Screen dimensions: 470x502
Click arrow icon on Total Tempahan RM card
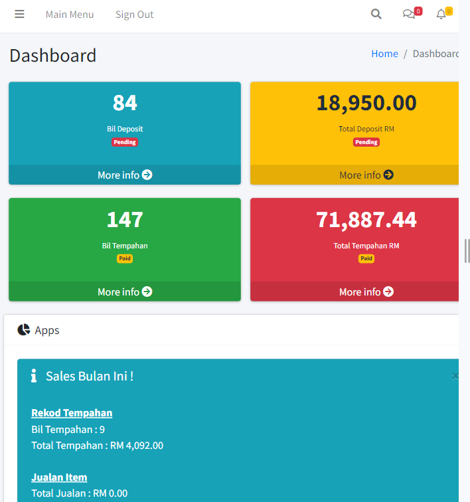(x=388, y=292)
